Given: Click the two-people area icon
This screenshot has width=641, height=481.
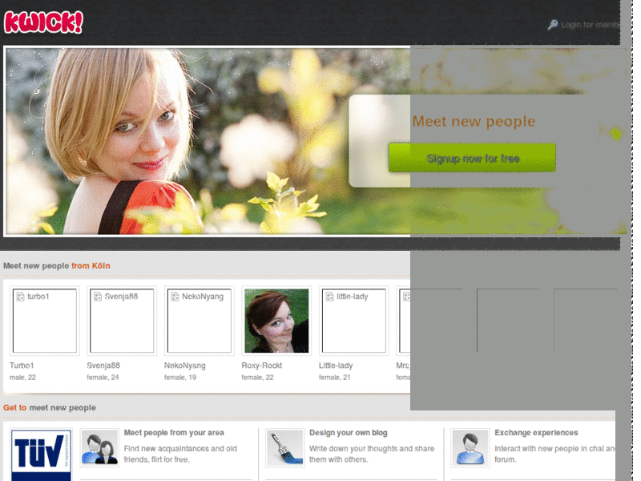Looking at the screenshot, I should coord(99,448).
